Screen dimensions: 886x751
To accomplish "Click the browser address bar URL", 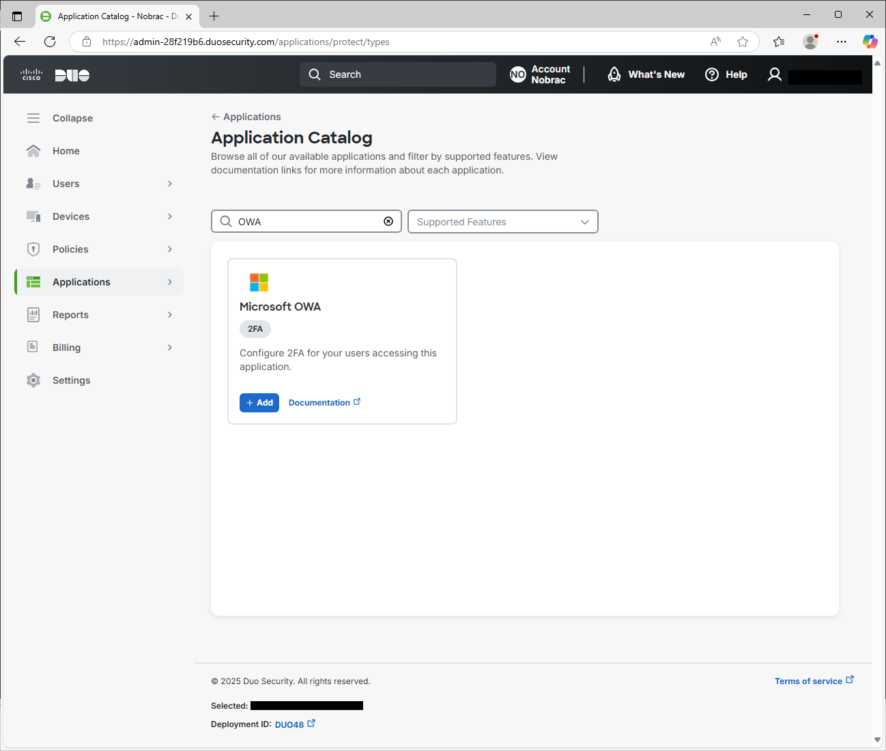I will [246, 42].
